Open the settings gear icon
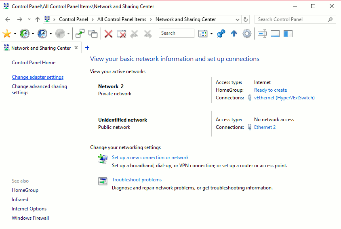Viewport: 341px width, 229px height. [247, 34]
